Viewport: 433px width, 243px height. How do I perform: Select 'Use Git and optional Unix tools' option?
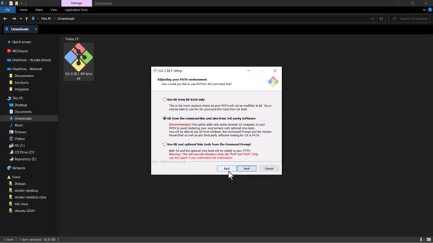coord(164,144)
